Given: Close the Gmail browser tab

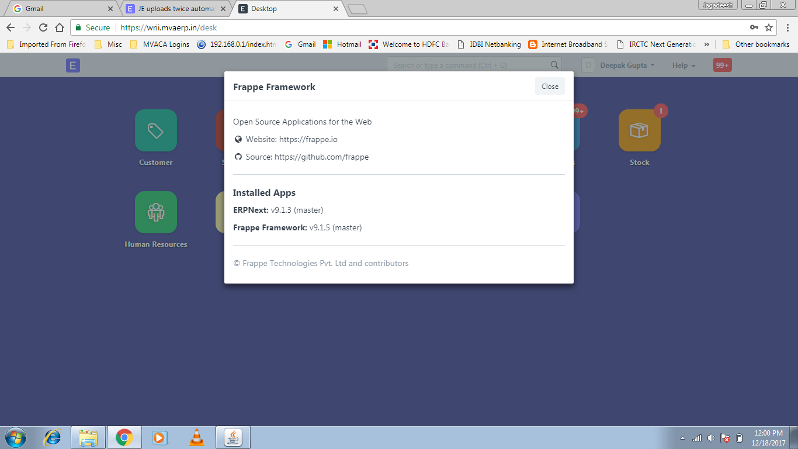Looking at the screenshot, I should 110,9.
